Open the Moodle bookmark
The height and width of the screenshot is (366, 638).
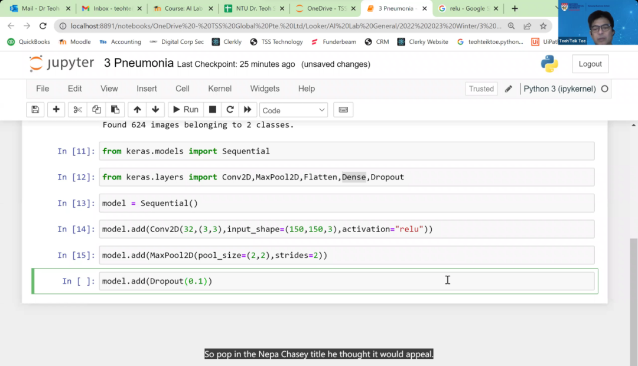pos(75,42)
